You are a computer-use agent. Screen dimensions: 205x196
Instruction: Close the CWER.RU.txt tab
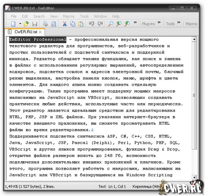pos(40,32)
